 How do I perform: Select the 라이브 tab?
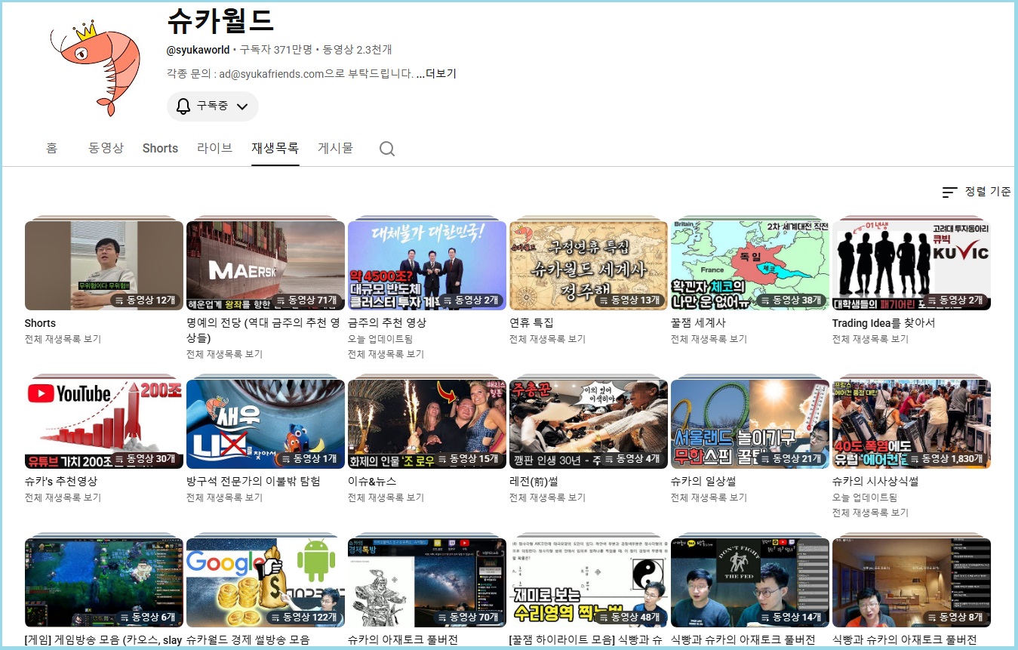[215, 148]
